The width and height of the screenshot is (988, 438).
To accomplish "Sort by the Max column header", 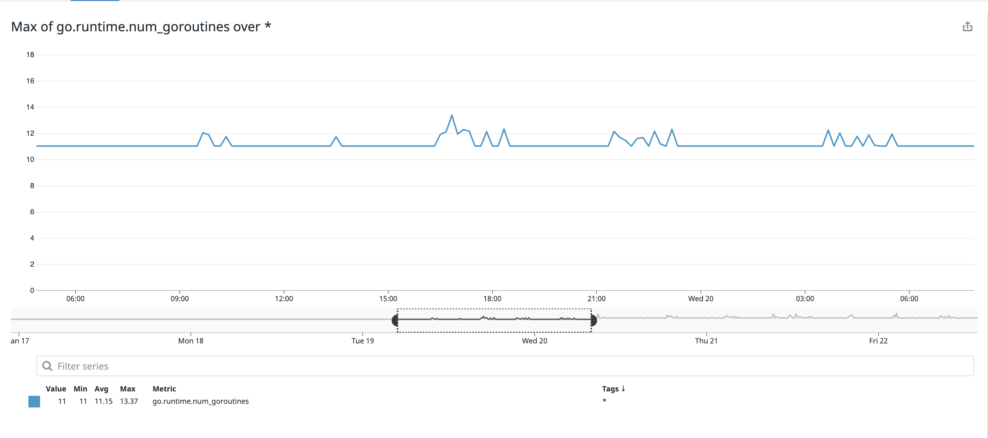I will click(127, 389).
